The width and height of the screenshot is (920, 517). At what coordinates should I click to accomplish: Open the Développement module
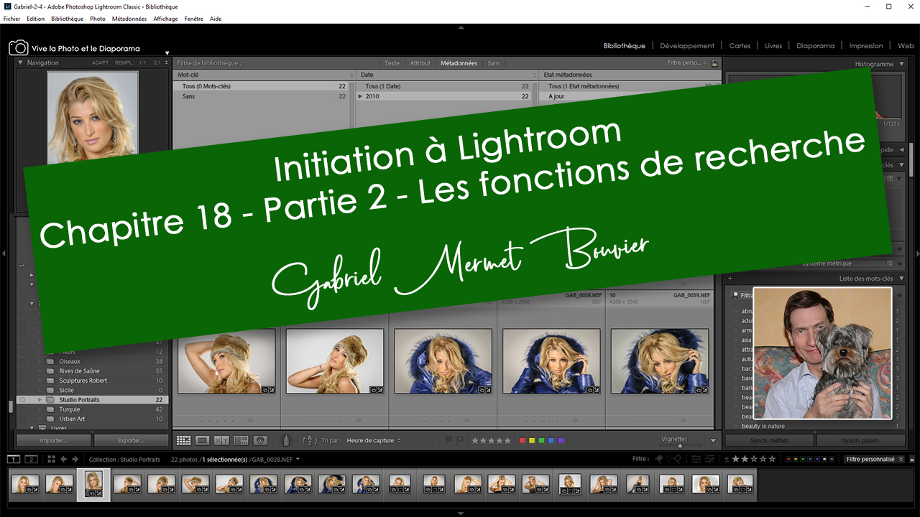pos(687,46)
